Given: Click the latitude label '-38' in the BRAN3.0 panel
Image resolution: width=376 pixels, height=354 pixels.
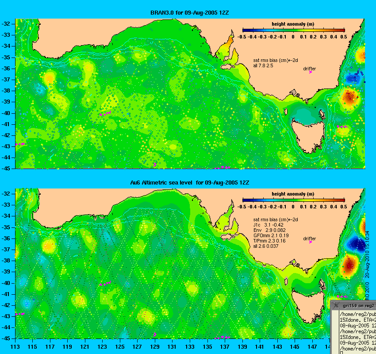Looking at the screenshot, I should pos(6,91).
